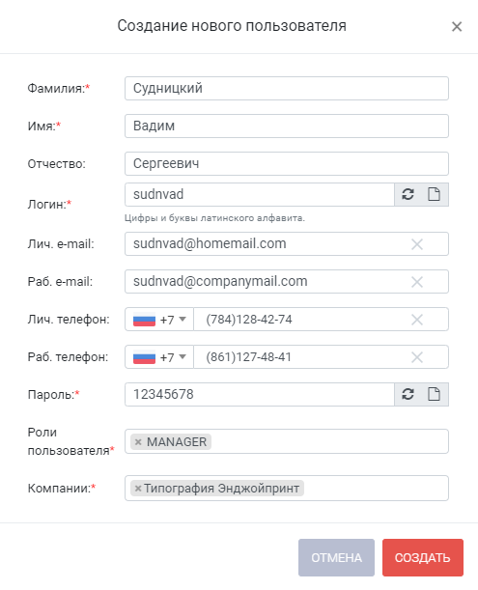
Task: Regenerate the password with refresh icon
Action: (408, 394)
